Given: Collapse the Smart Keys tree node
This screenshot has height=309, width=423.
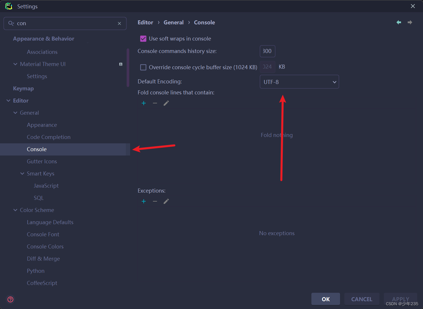Looking at the screenshot, I should pos(22,173).
